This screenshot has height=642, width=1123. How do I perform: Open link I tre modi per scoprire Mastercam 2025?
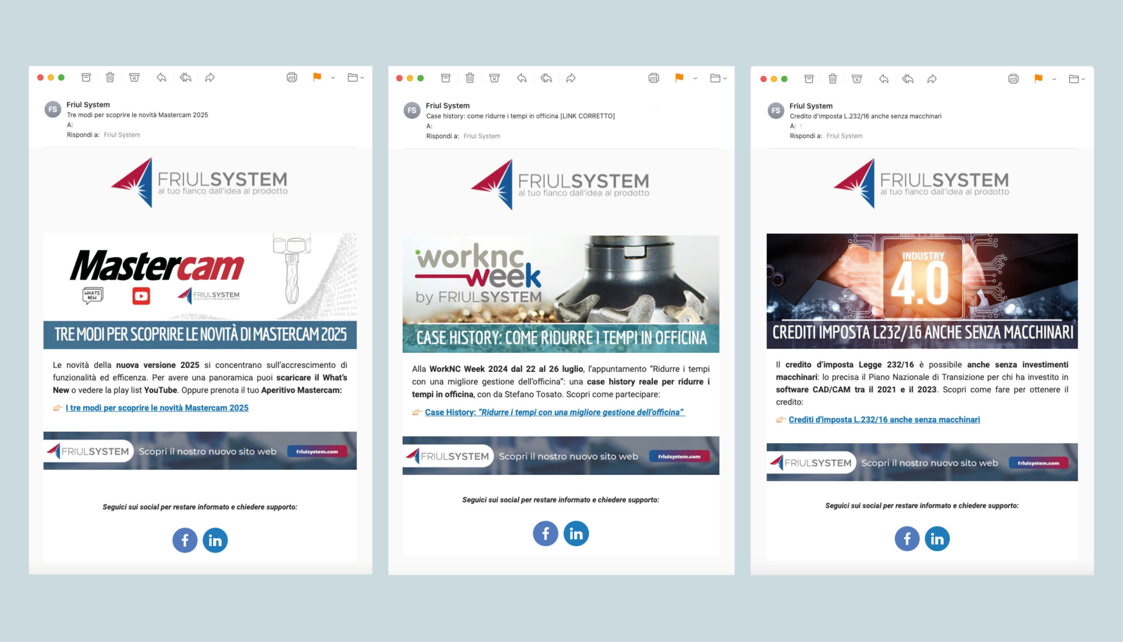coord(157,408)
